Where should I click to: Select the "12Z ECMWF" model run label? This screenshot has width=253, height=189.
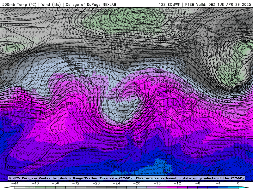[x=169, y=4]
